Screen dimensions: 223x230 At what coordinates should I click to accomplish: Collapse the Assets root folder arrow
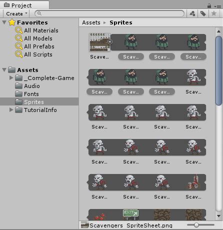pos(4,70)
